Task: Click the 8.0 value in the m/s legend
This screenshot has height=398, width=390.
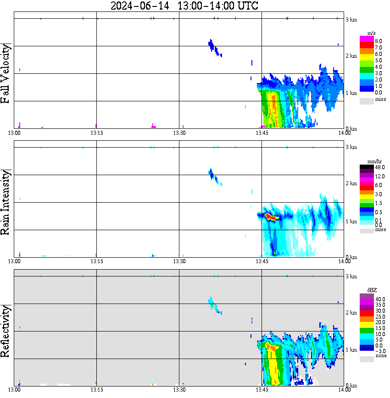Action: [x=379, y=41]
